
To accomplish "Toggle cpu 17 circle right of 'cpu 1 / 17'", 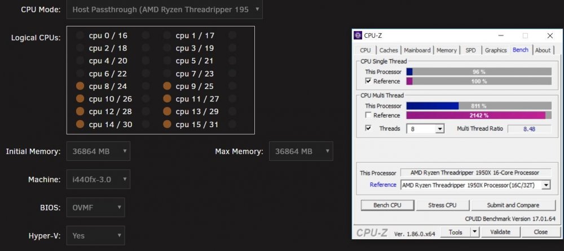I will (232, 35).
